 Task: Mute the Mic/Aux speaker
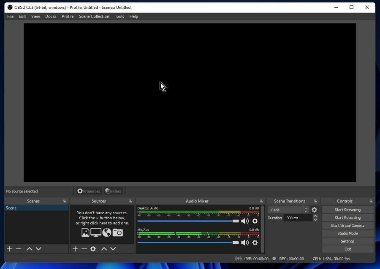click(x=245, y=242)
